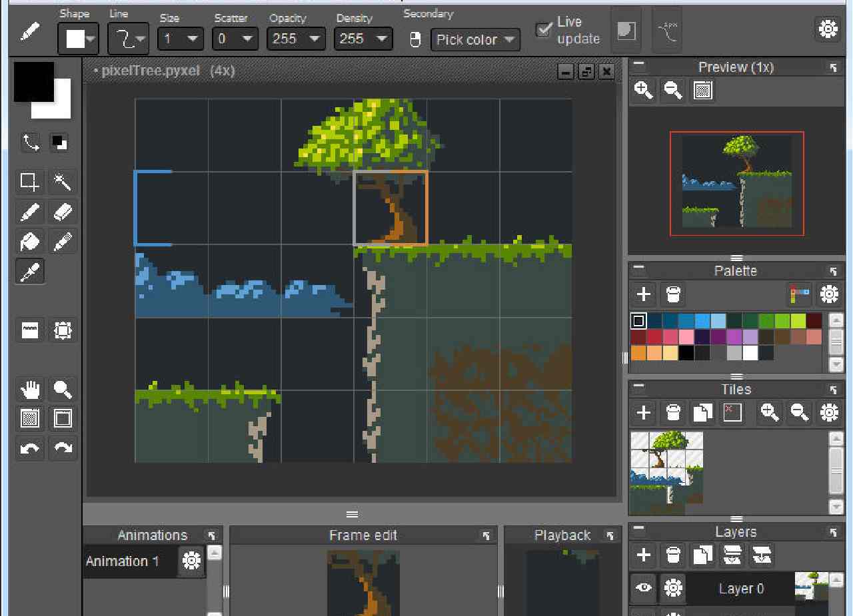Open Palette settings gear
The width and height of the screenshot is (853, 616).
[828, 294]
